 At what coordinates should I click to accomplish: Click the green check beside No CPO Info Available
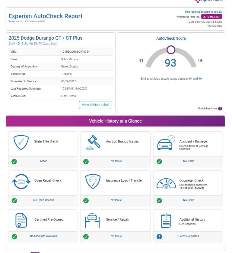(14, 237)
